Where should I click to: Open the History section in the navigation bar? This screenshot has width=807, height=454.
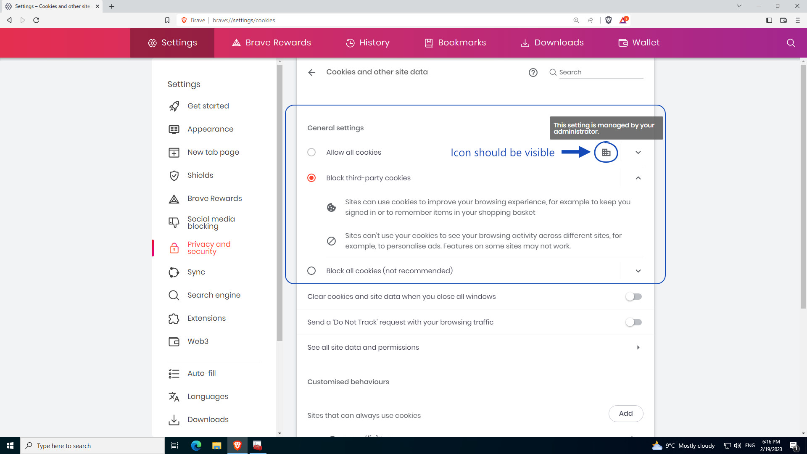(x=368, y=42)
